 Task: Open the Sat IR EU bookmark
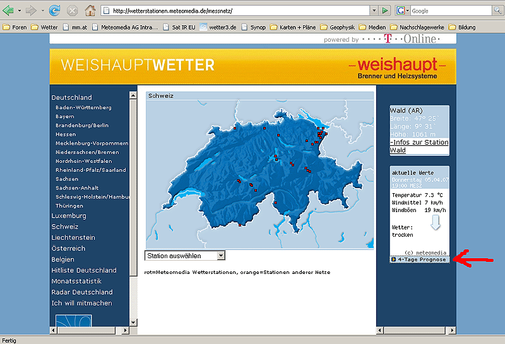click(179, 27)
